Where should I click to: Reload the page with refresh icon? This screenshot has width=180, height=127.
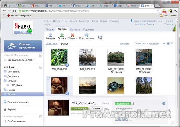(x=14, y=11)
